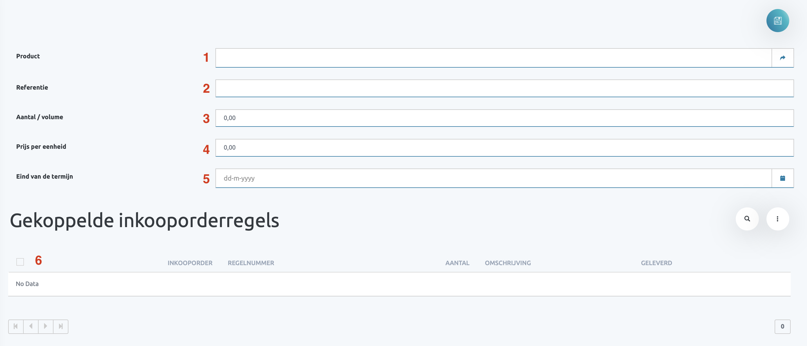Click the Referentie input field
The height and width of the screenshot is (346, 807).
click(504, 88)
